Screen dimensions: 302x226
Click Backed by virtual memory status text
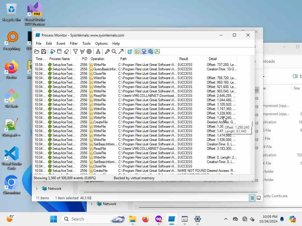click(134, 178)
